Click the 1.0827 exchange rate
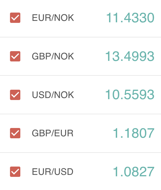Viewport: 161px width, 190px height. [x=133, y=172]
